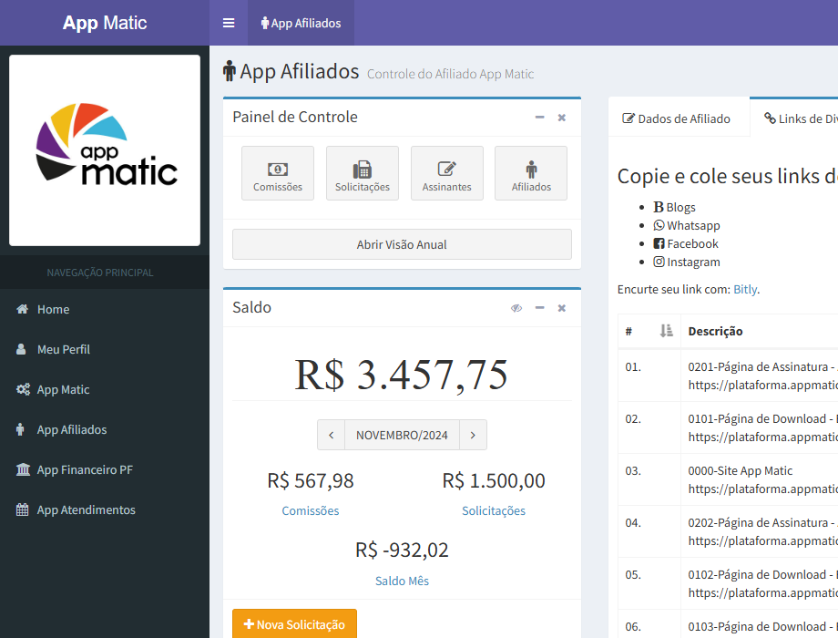Click the Home icon in the sidebar
The width and height of the screenshot is (838, 638).
[20, 309]
